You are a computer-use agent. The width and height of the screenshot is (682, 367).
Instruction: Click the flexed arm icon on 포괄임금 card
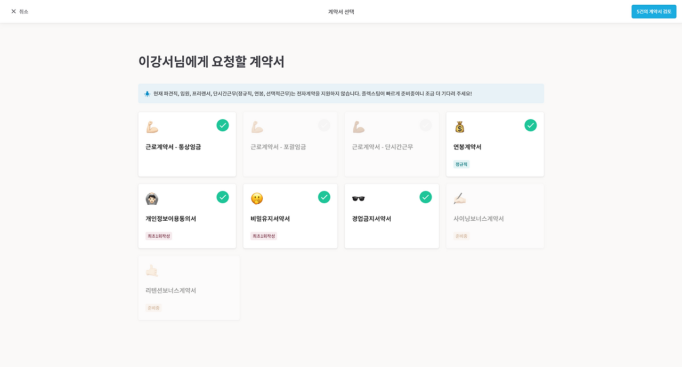click(x=257, y=127)
